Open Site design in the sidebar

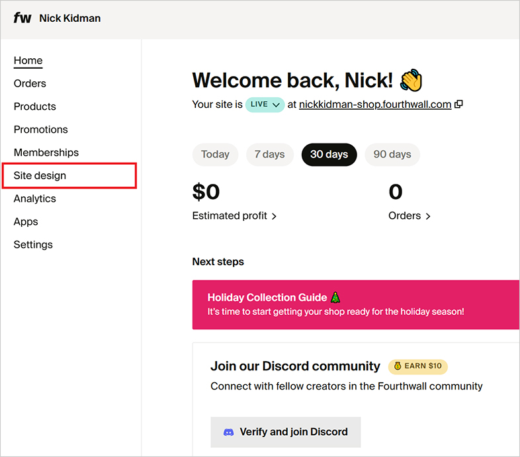point(69,175)
